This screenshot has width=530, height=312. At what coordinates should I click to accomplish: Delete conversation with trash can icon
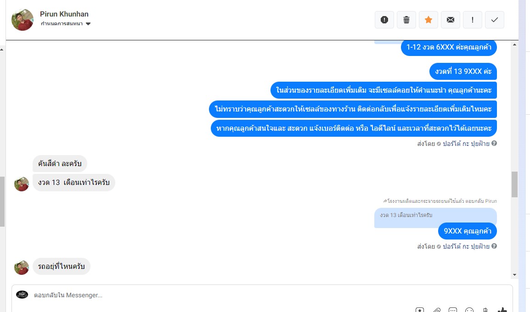pyautogui.click(x=406, y=20)
